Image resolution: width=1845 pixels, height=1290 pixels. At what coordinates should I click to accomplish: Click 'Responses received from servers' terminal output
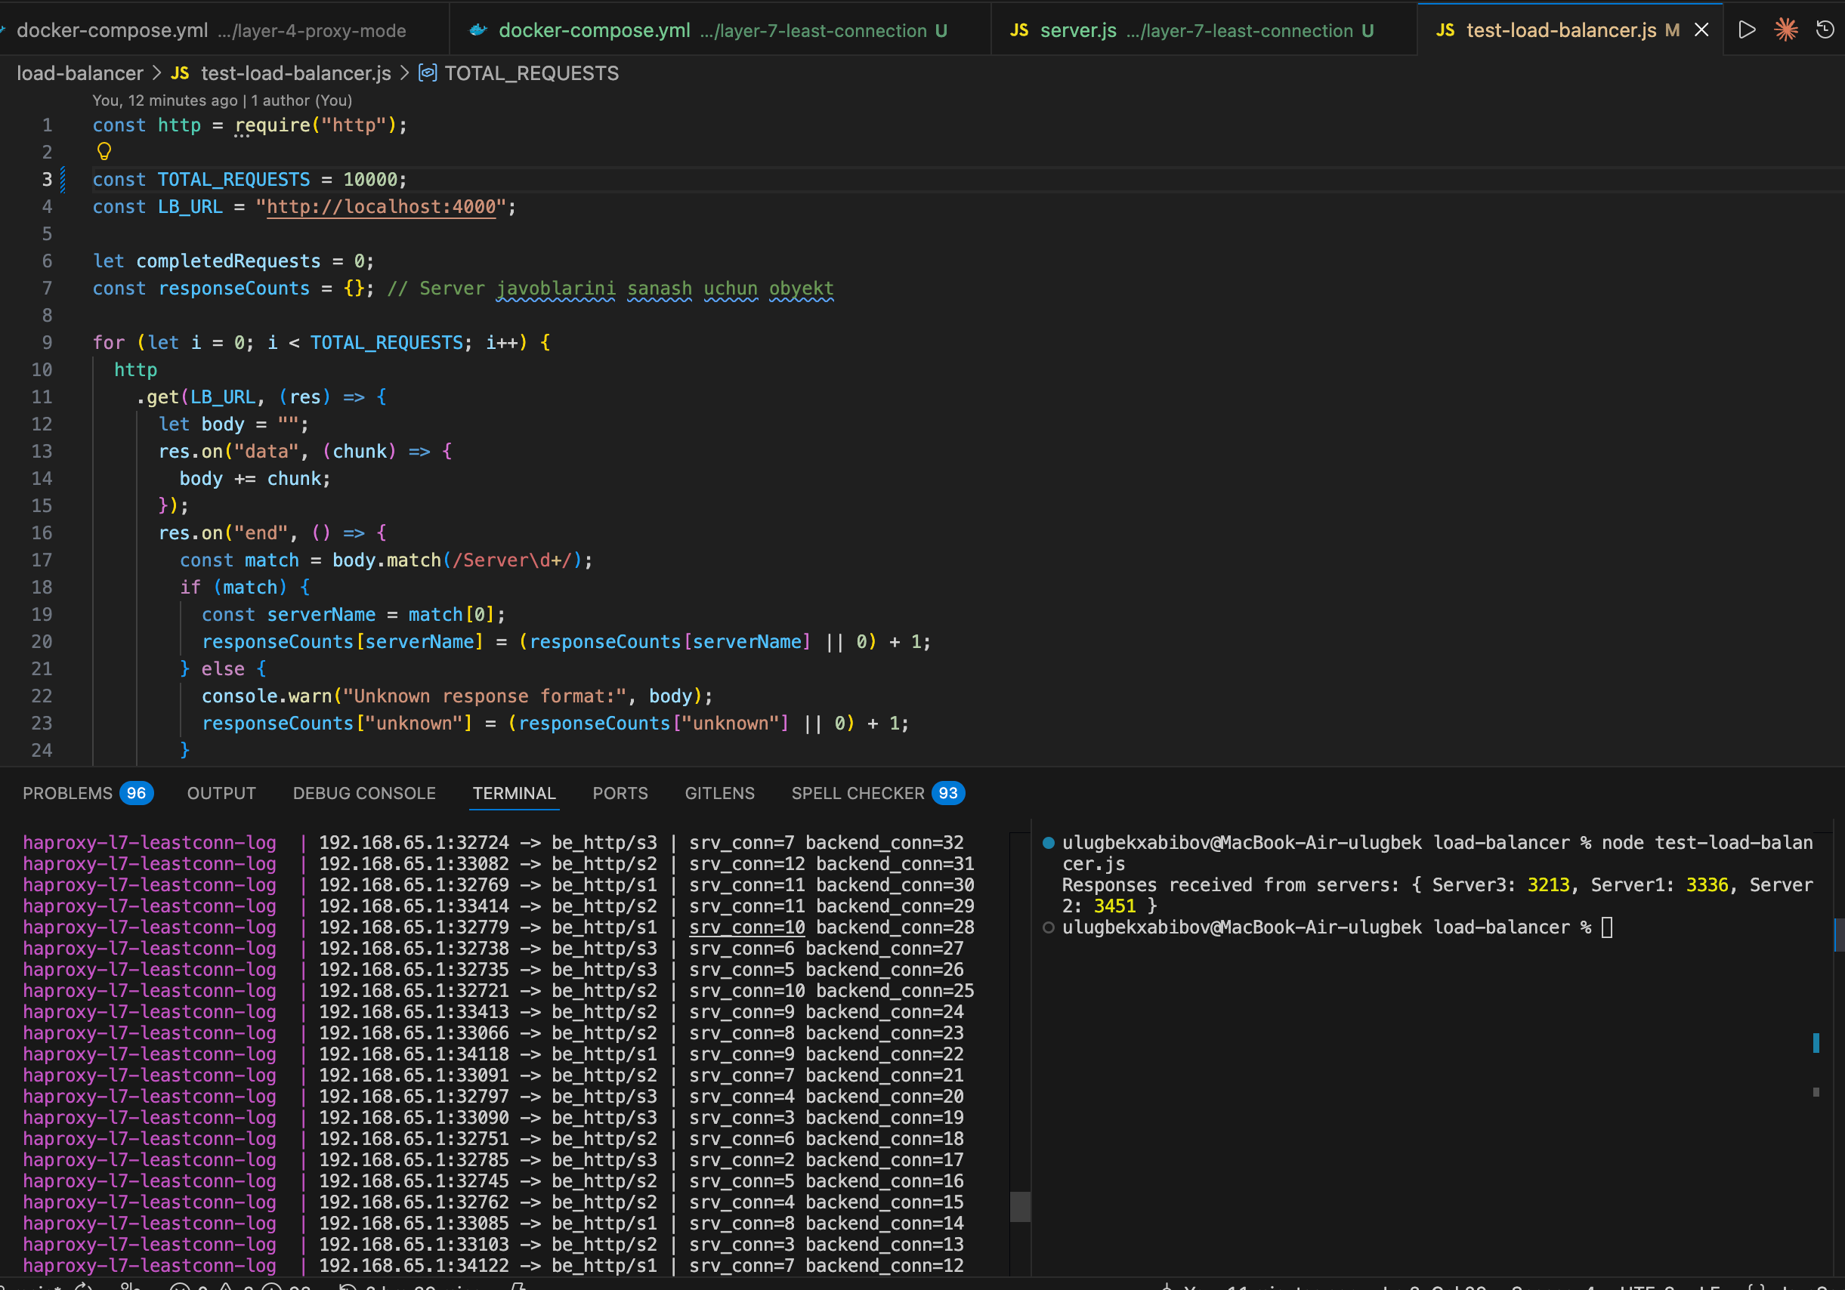click(x=1229, y=884)
